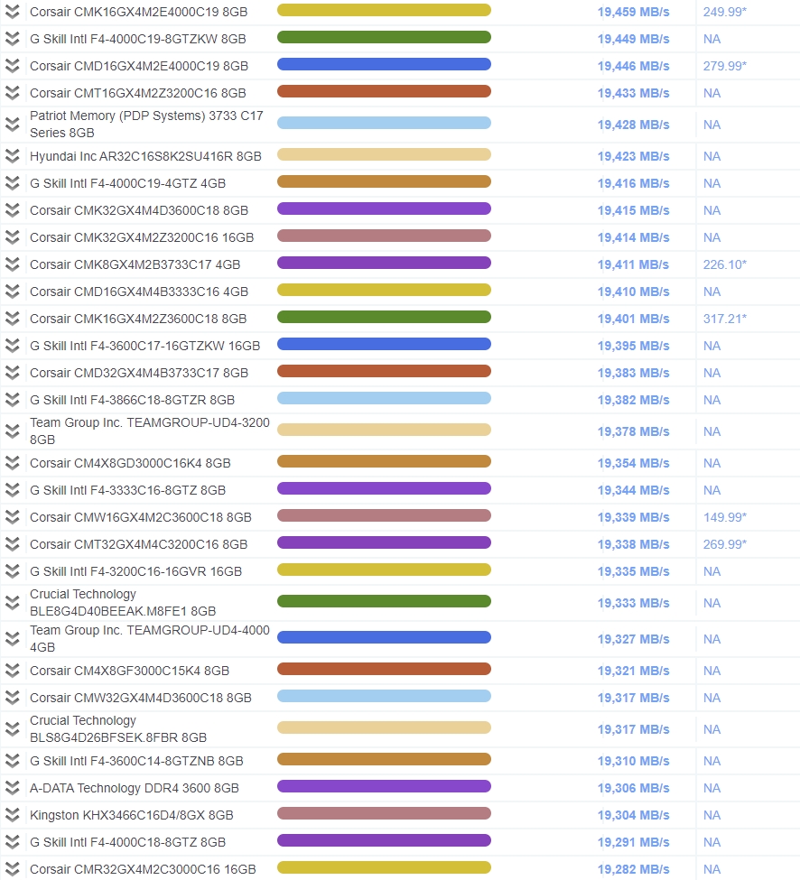The image size is (800, 880).
Task: Expand the G Skill F4-4000C18-8GTZ chevron
Action: [x=13, y=842]
